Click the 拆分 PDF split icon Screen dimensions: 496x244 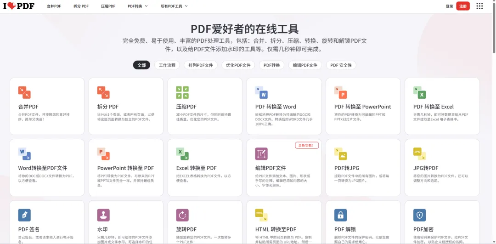click(103, 92)
